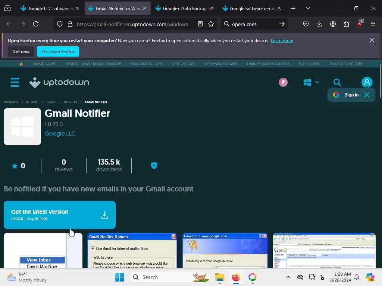Go back to the previous page
This screenshot has width=382, height=286.
[x=9, y=24]
